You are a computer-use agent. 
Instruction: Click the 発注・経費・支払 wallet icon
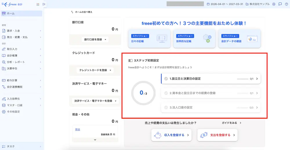(x=4, y=37)
